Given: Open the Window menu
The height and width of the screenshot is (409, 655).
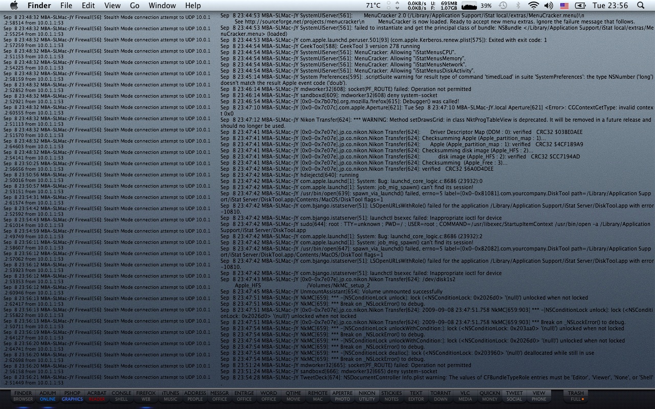Looking at the screenshot, I should 162,6.
